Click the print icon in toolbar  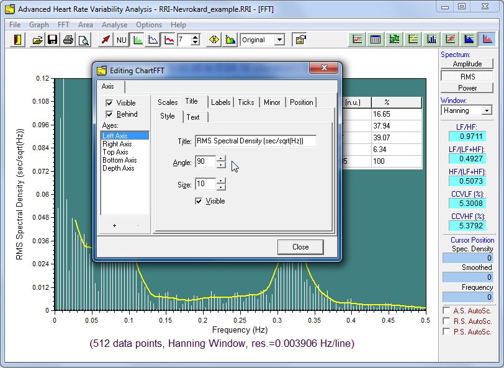68,40
